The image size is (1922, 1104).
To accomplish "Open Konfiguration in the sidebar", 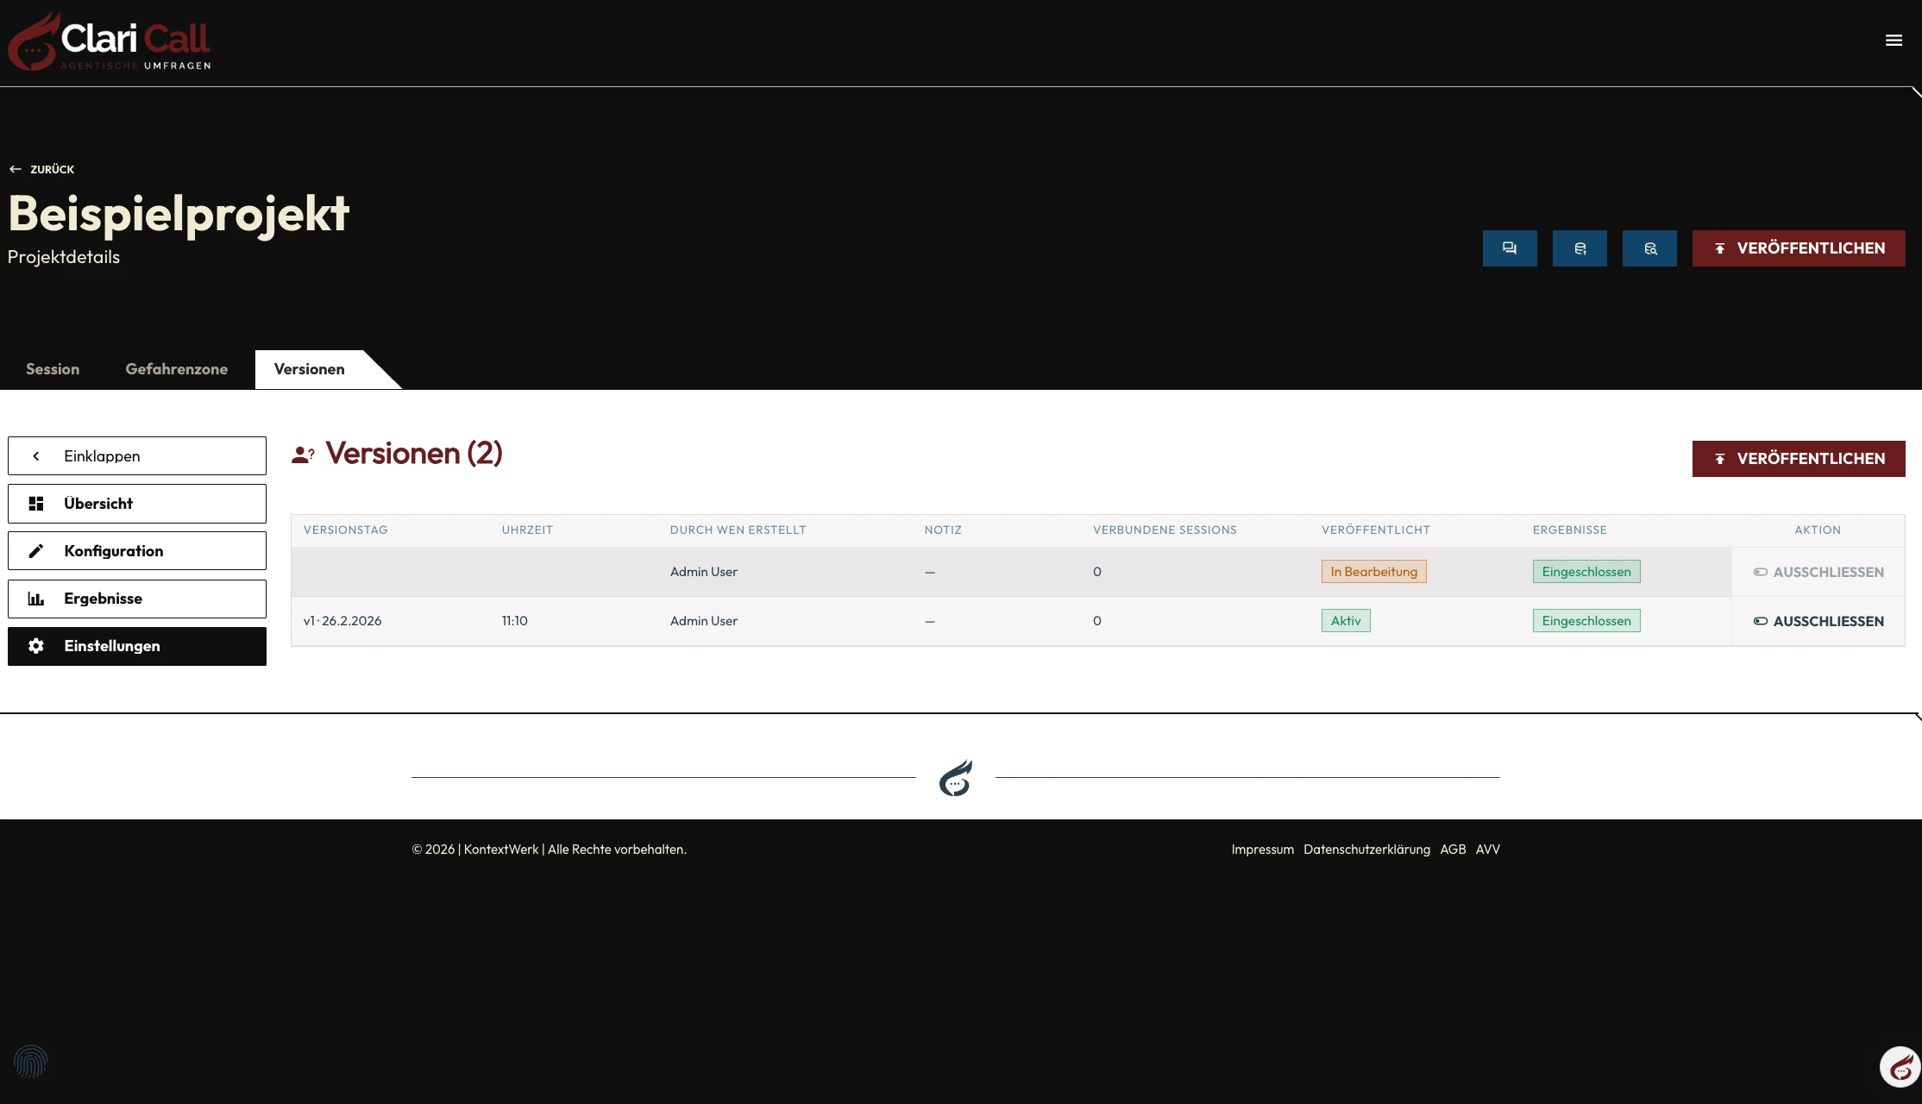I will point(137,551).
